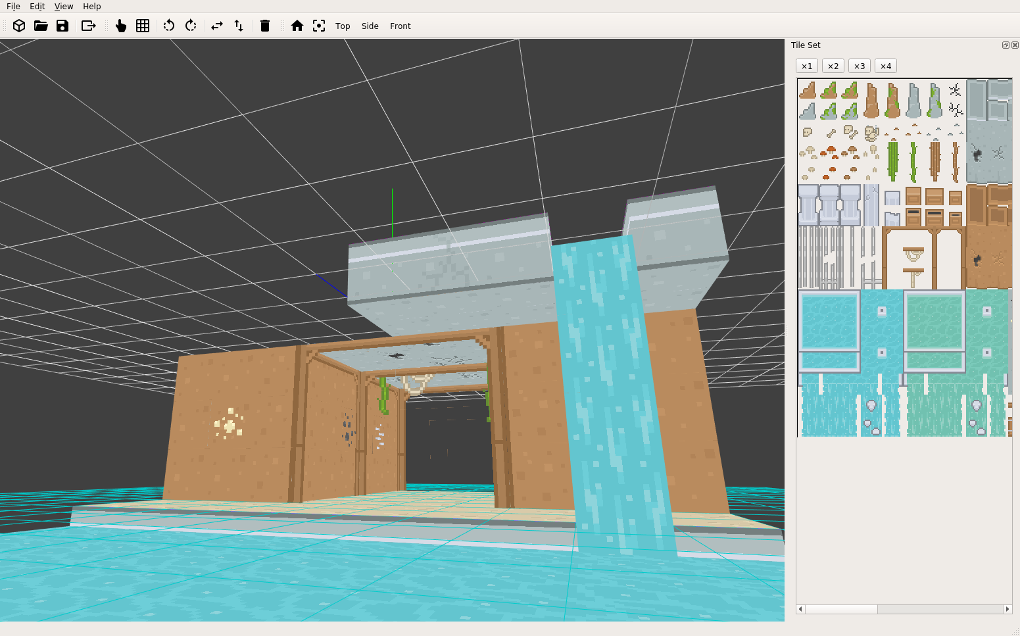Image resolution: width=1020 pixels, height=636 pixels.
Task: Rotate clockwise with toolbar icon
Action: point(191,26)
